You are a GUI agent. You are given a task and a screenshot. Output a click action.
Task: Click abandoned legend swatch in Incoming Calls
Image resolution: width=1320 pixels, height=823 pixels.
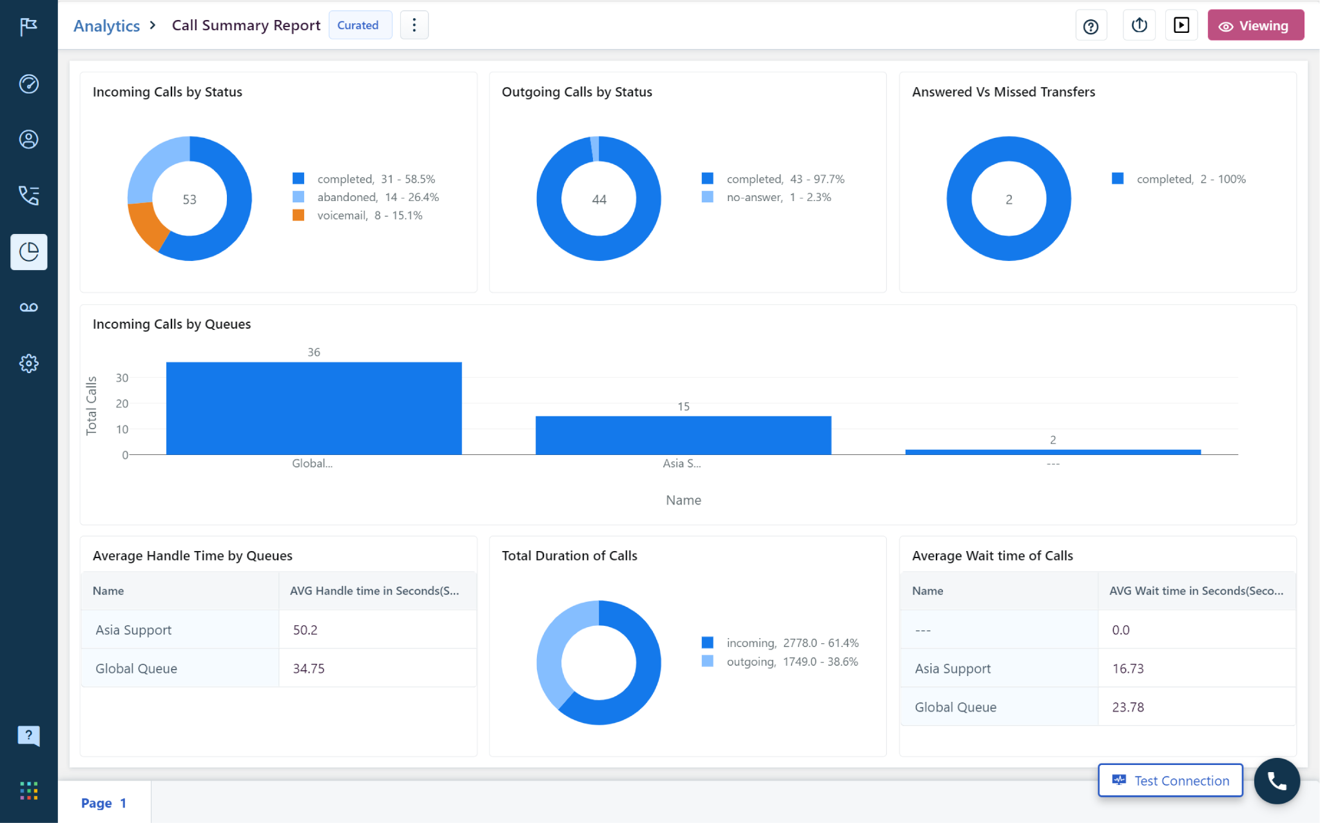(298, 197)
